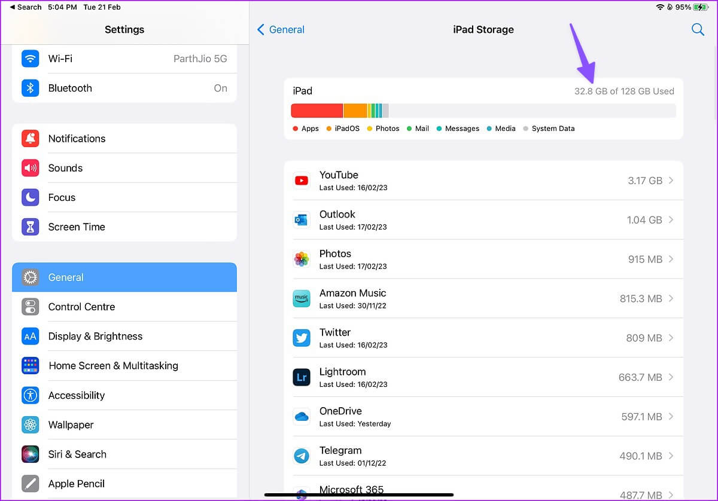Tap the Apple Pencil icon

tap(31, 483)
